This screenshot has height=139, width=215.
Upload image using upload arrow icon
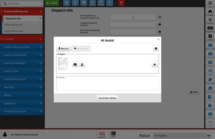pyautogui.click(x=82, y=64)
